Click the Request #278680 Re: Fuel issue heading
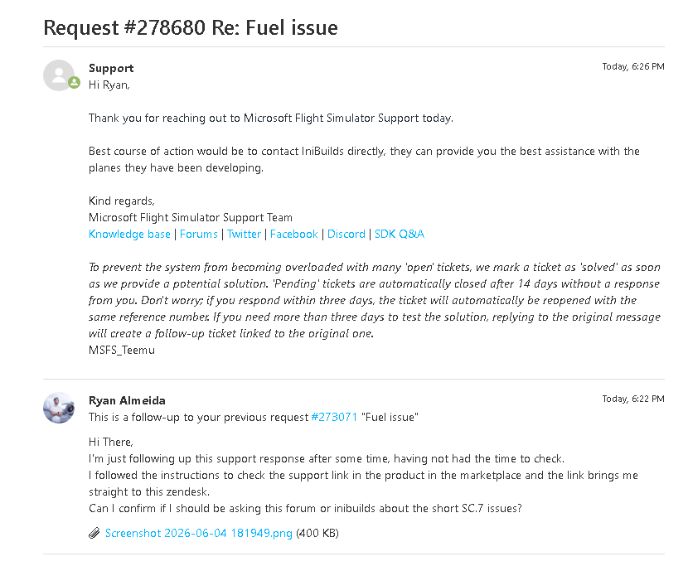 (191, 27)
